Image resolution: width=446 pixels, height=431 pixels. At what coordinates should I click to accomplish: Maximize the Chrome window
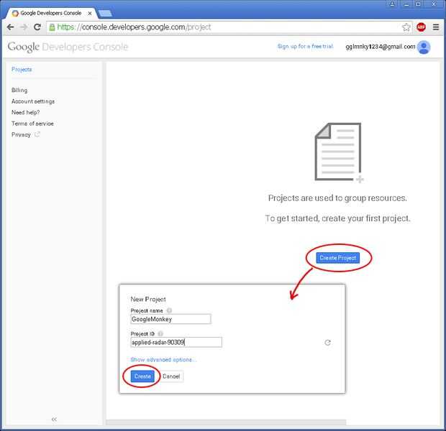418,4
